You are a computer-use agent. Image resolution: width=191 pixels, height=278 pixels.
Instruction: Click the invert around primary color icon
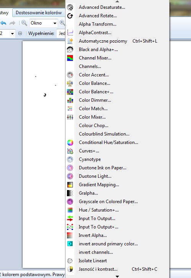[x=70, y=244]
